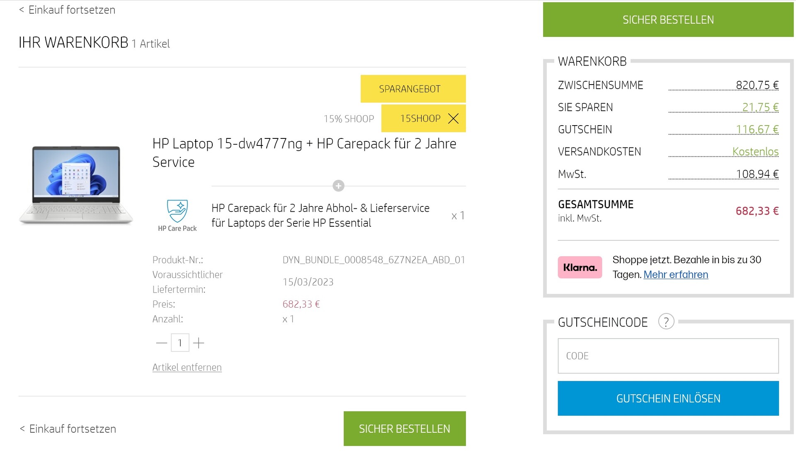Image resolution: width=796 pixels, height=453 pixels.
Task: Click the Kostenlos shipping cost text
Action: 755,152
